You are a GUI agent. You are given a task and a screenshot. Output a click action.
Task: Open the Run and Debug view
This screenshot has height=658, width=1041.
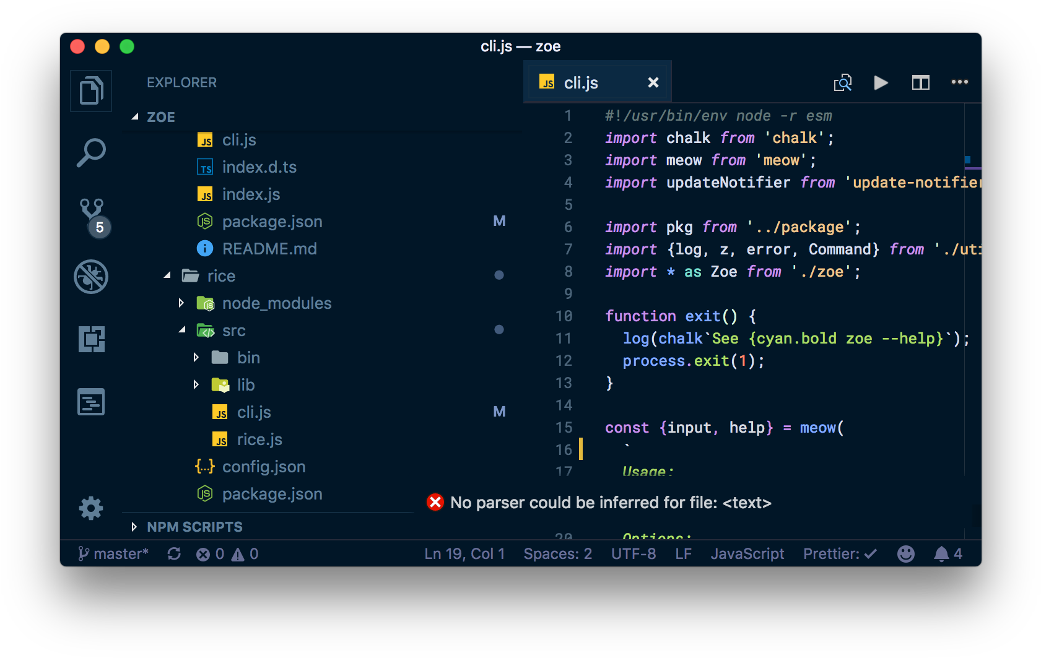[x=91, y=277]
